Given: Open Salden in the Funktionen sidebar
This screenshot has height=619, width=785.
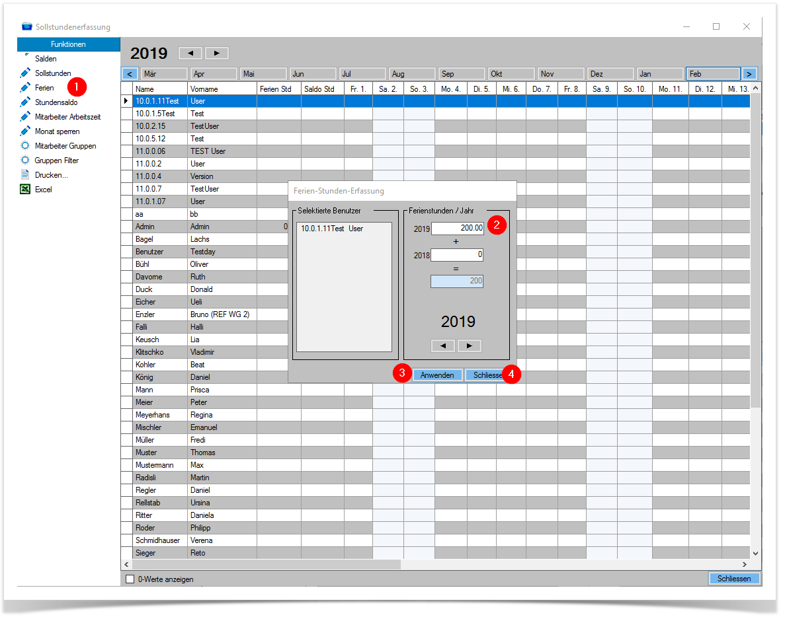Looking at the screenshot, I should (x=46, y=59).
